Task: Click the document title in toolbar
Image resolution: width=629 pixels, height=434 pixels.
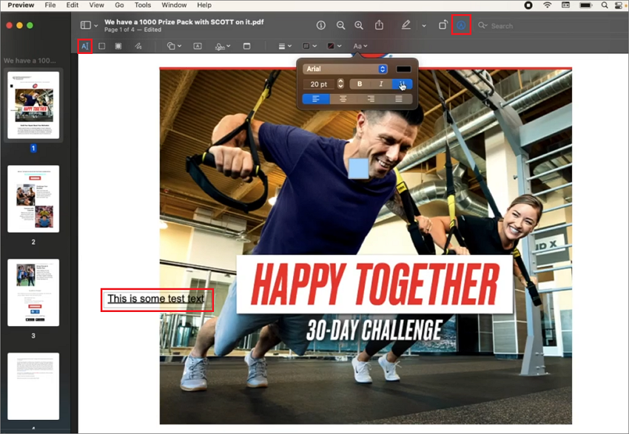Action: [x=184, y=22]
